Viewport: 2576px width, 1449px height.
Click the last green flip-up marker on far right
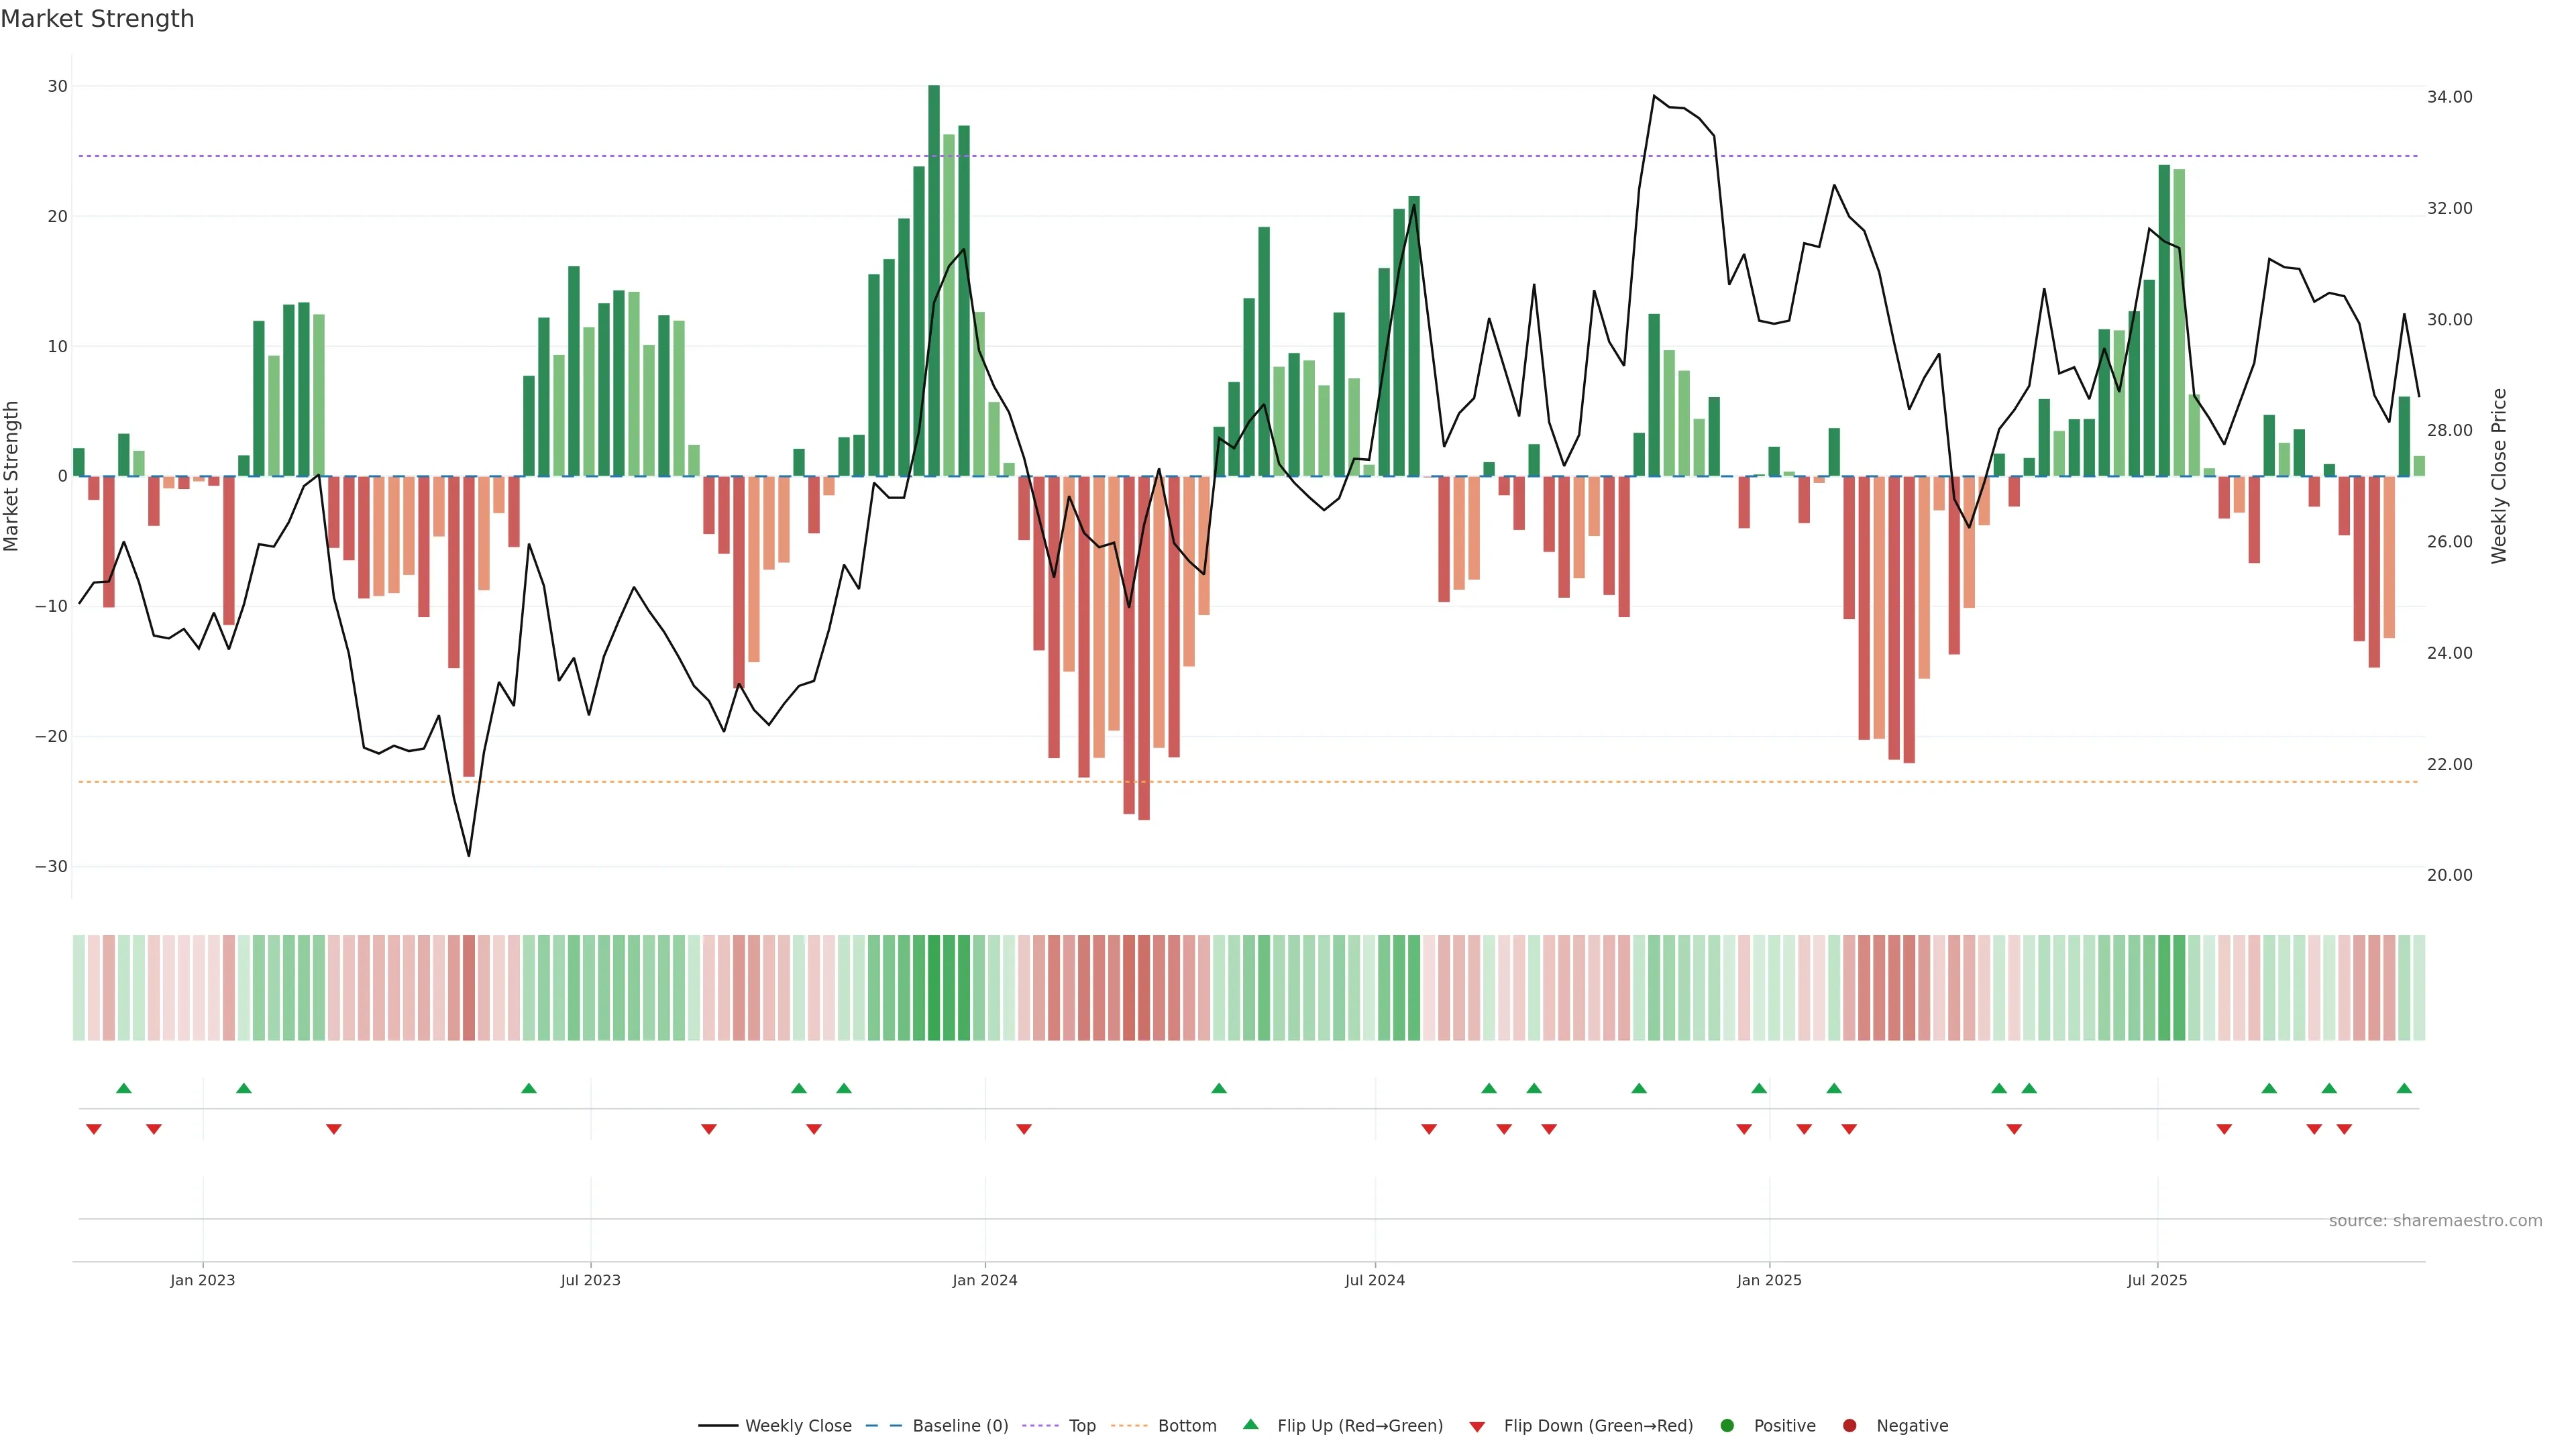pos(2404,1088)
